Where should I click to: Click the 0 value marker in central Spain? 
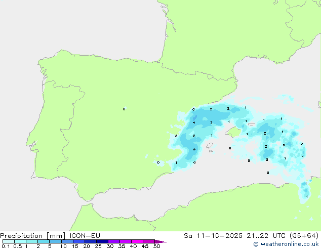pyautogui.click(x=124, y=109)
